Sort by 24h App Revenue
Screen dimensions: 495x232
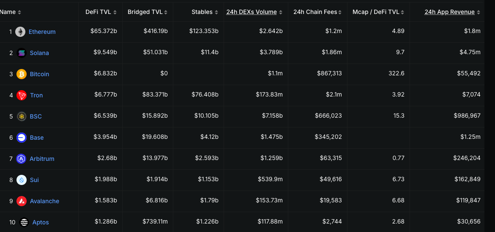coord(452,12)
